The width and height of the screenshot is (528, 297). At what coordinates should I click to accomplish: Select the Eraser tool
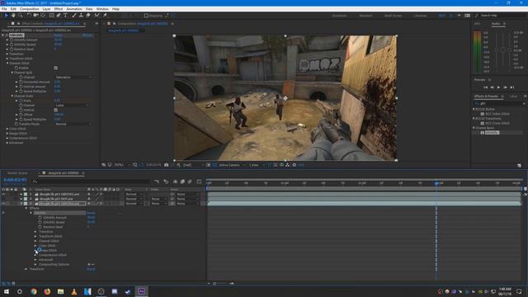pos(88,16)
